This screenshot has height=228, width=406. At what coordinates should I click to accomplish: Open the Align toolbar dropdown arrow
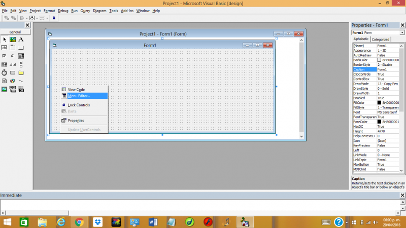(x=27, y=18)
